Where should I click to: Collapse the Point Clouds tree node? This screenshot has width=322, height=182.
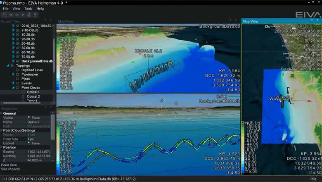(13, 88)
